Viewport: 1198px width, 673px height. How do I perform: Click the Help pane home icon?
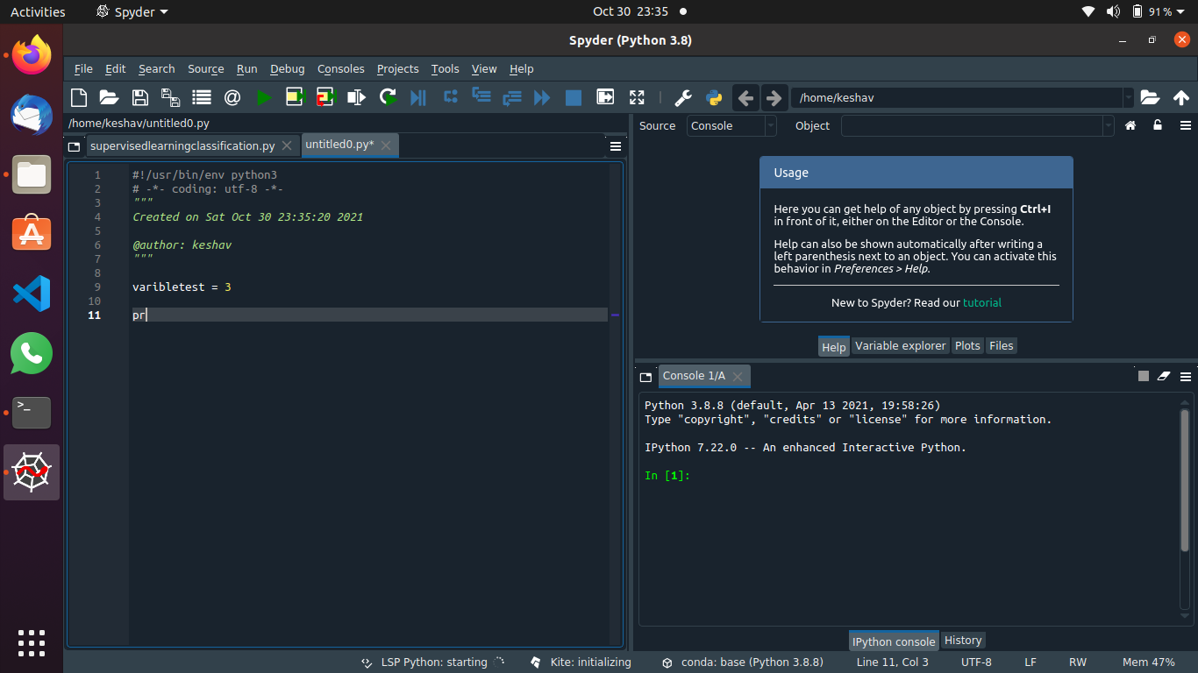click(1130, 125)
